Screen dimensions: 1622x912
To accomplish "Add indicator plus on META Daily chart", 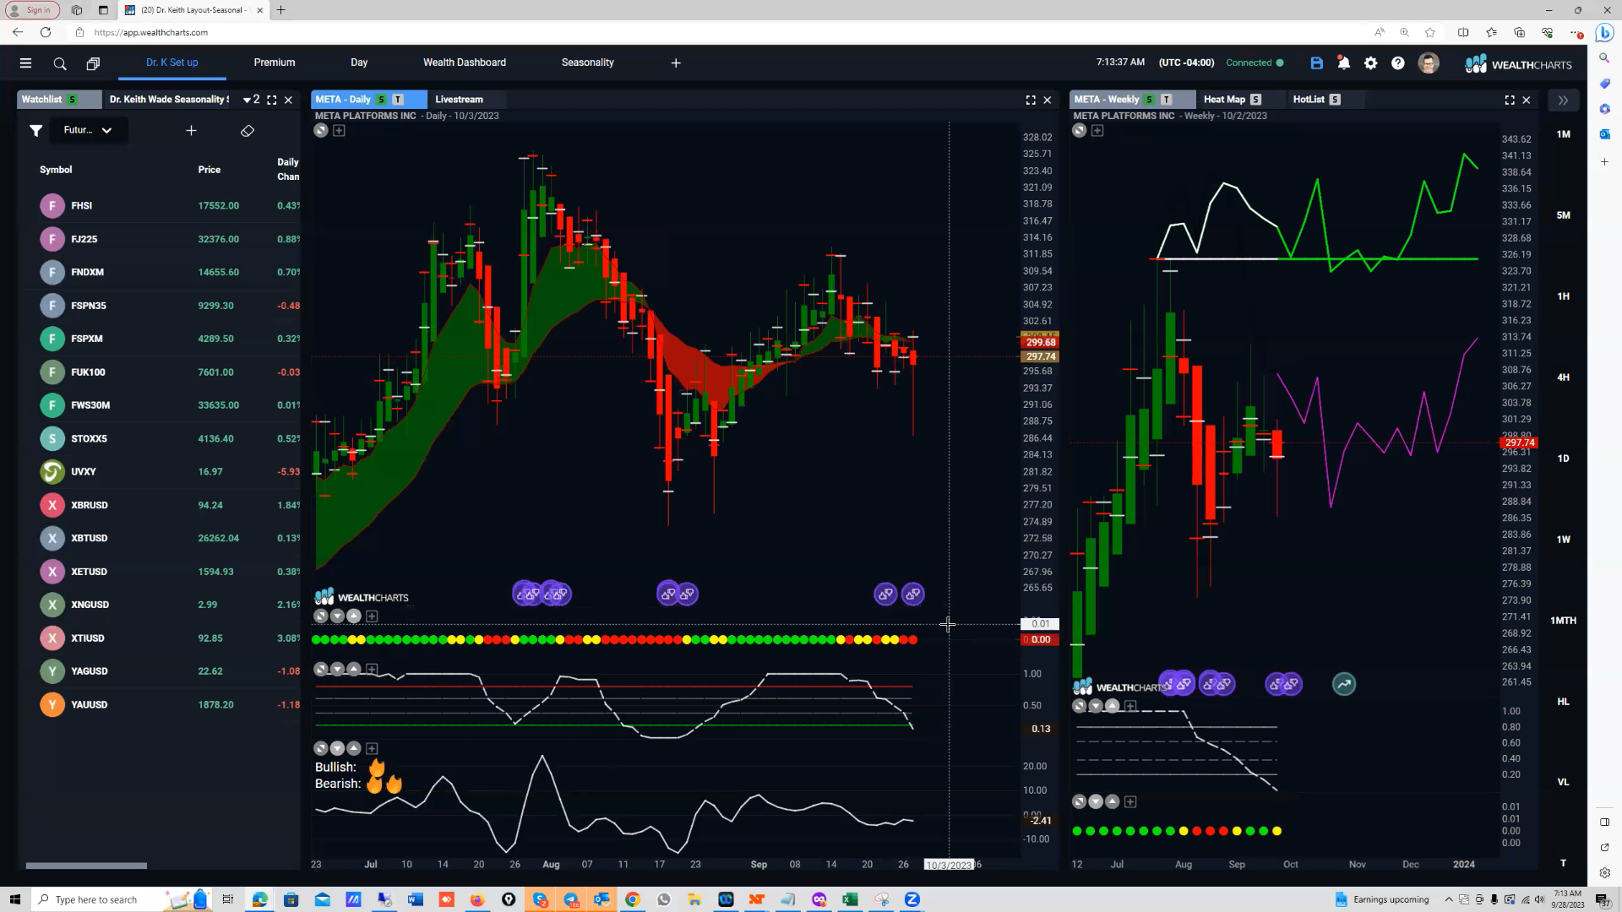I will pos(339,130).
